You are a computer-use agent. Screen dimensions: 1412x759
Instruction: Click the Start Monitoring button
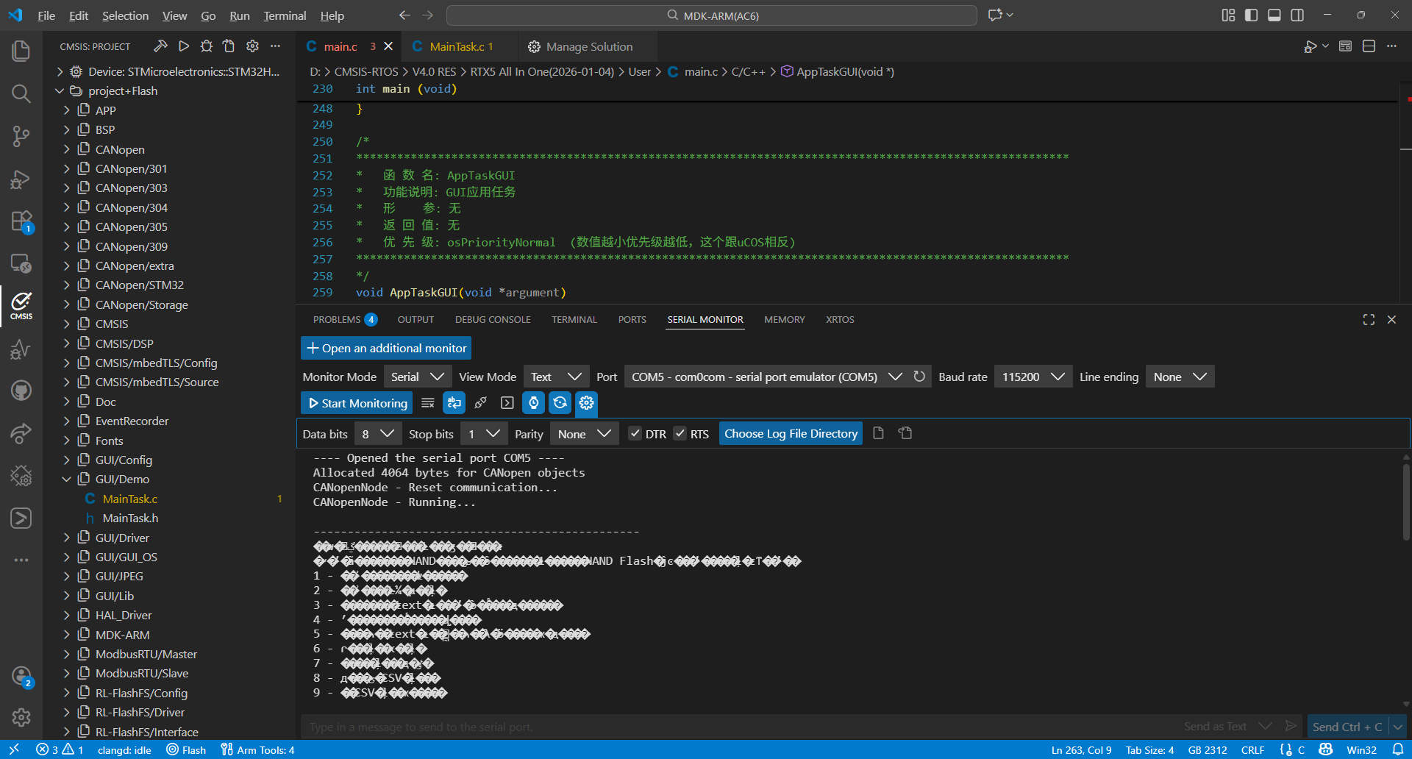[x=357, y=403]
